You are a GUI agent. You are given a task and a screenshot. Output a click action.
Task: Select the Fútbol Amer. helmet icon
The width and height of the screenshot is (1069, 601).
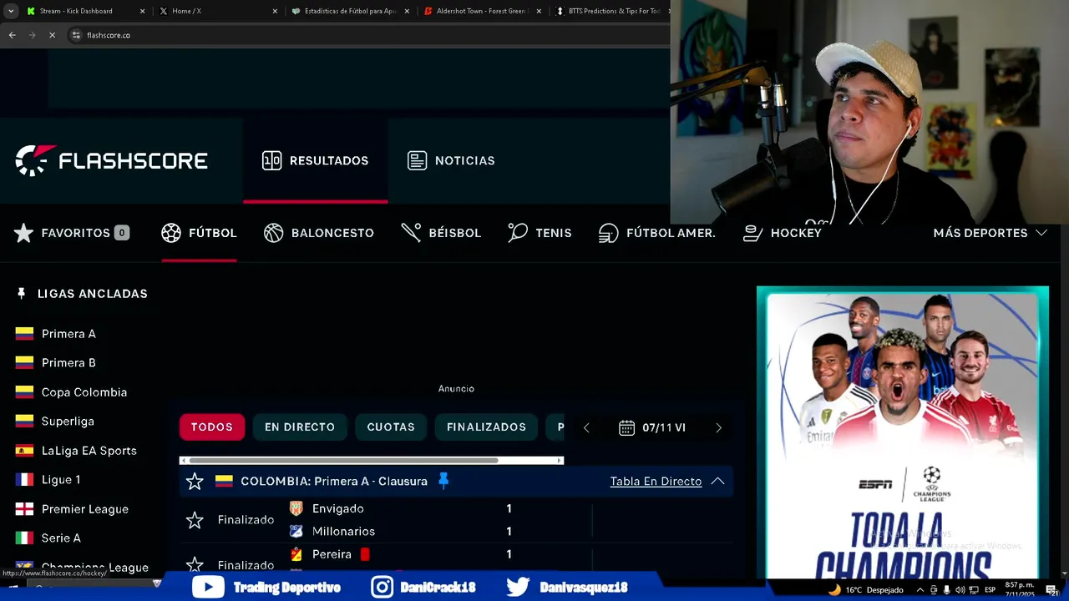pos(609,233)
